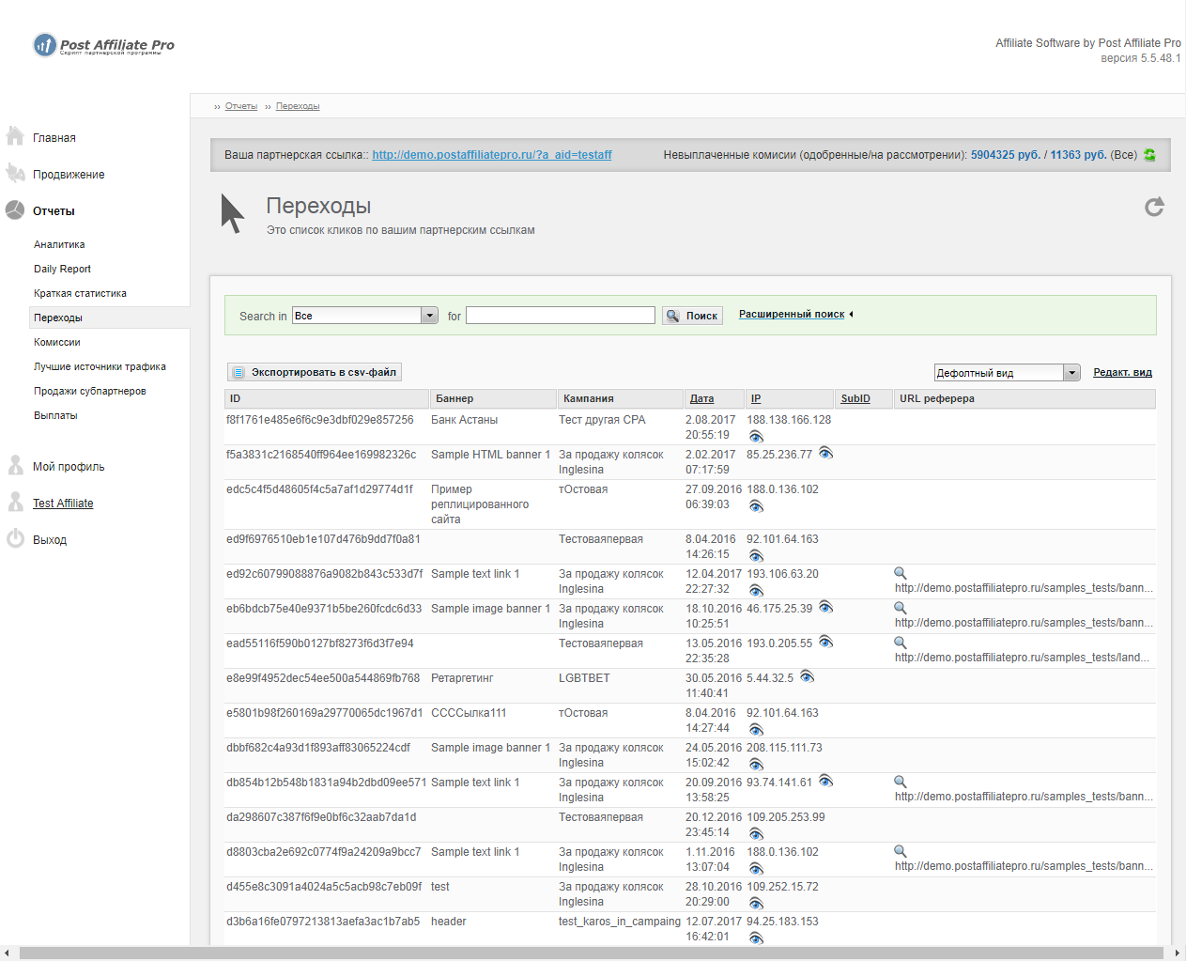Open Комиссии in the reports submenu
This screenshot has width=1186, height=961.
coord(57,342)
